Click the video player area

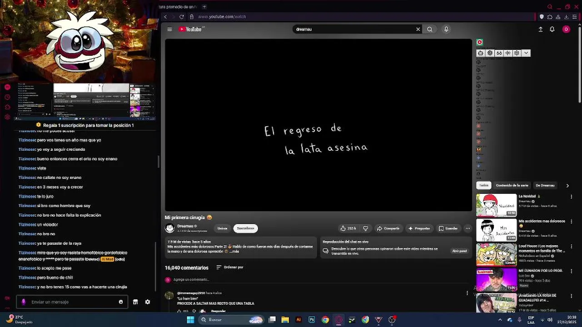point(318,125)
